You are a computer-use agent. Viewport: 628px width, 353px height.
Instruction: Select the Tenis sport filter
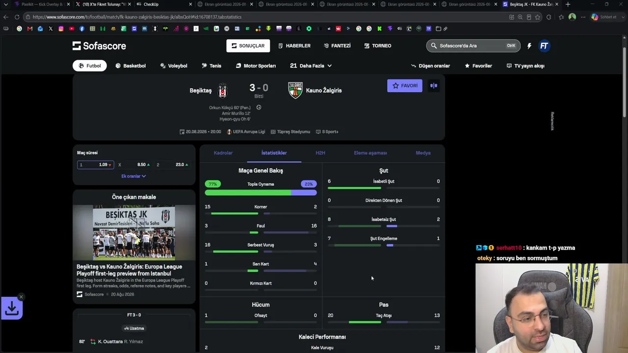(x=211, y=66)
